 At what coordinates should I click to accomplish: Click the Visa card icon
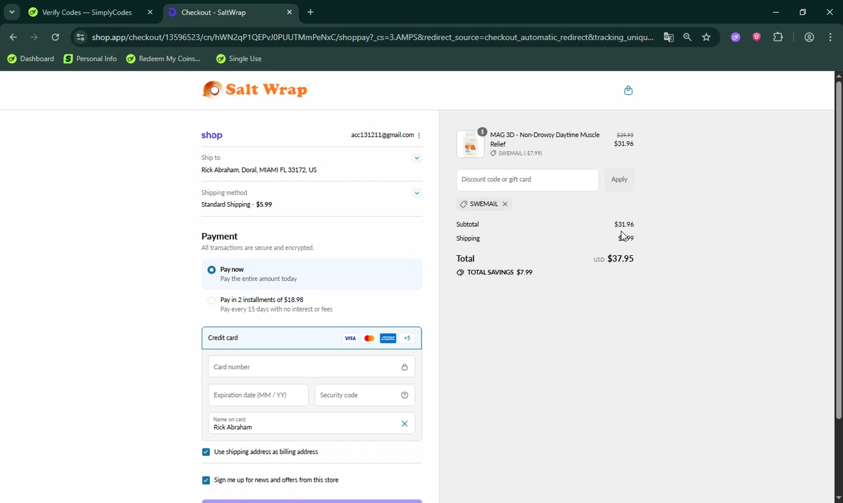pos(350,338)
